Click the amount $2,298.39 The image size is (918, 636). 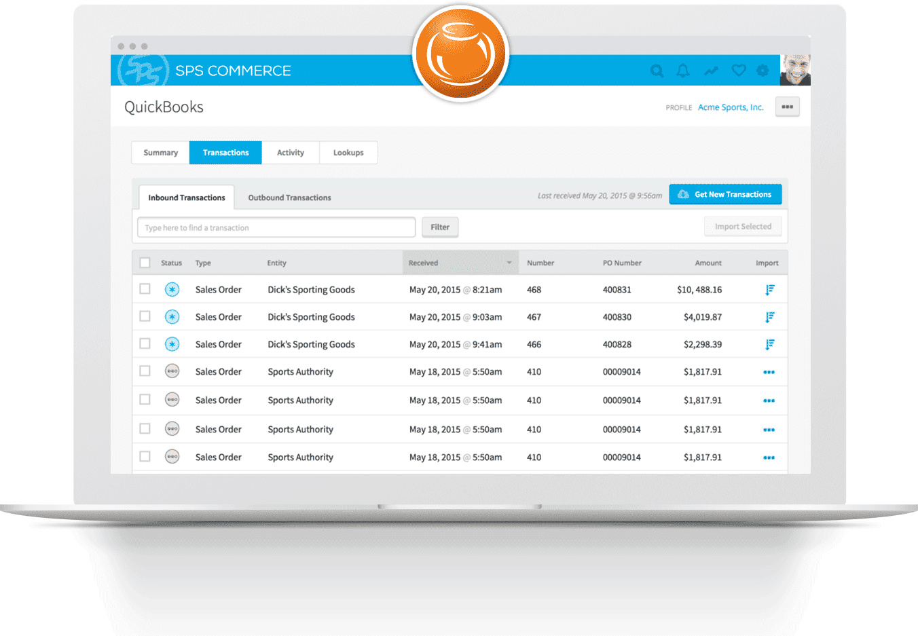click(x=703, y=344)
